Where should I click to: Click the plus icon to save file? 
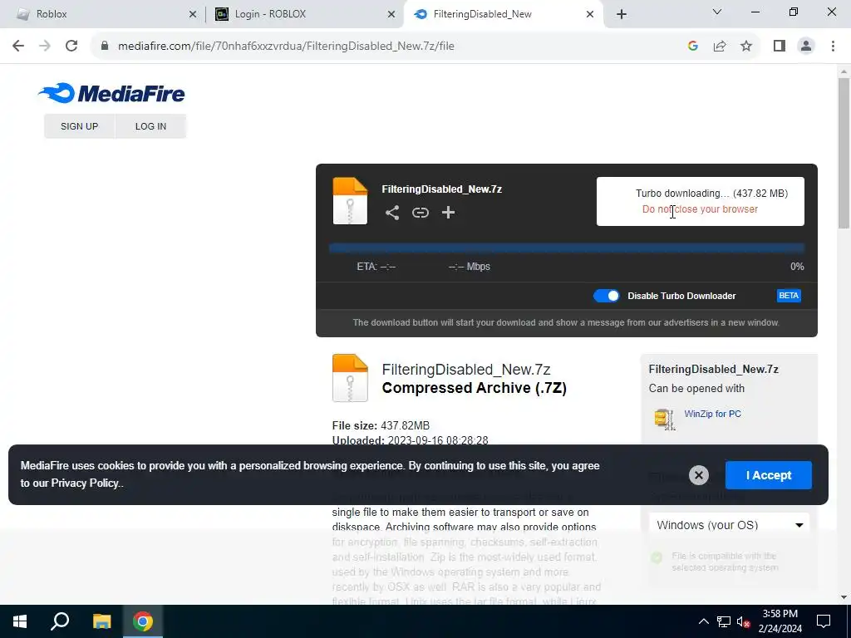pos(448,213)
